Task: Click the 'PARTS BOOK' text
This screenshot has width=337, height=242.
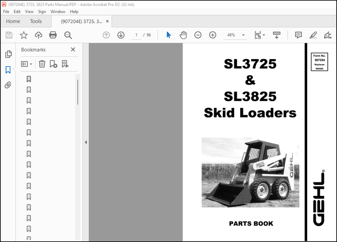Action: [x=251, y=224]
